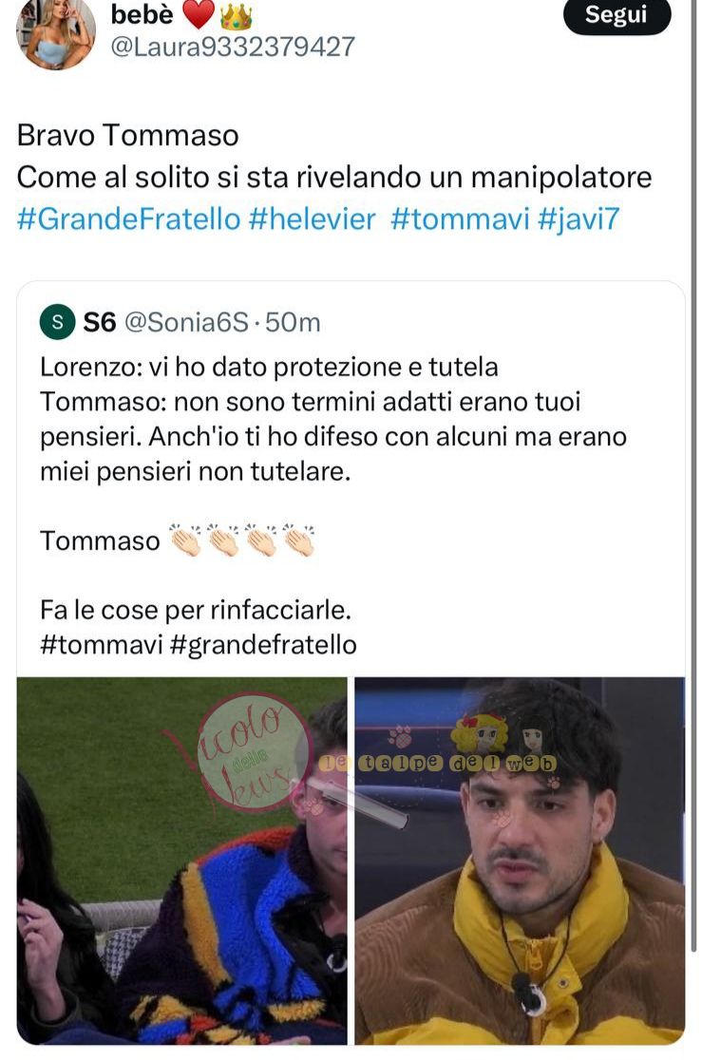Open the @Laura9332379427 handle
Viewport: 702px width, 1060px height.
[232, 47]
